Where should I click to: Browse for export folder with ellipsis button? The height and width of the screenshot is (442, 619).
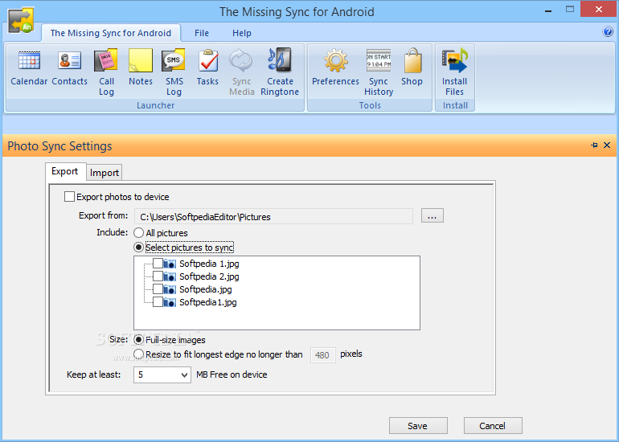(x=432, y=216)
